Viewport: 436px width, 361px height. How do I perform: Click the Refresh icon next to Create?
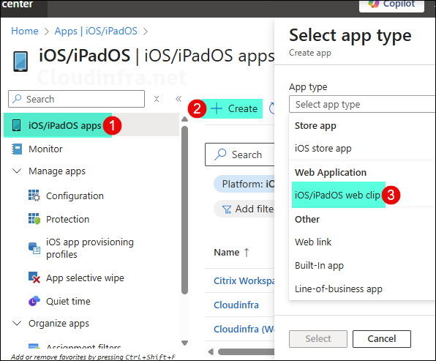click(x=271, y=108)
